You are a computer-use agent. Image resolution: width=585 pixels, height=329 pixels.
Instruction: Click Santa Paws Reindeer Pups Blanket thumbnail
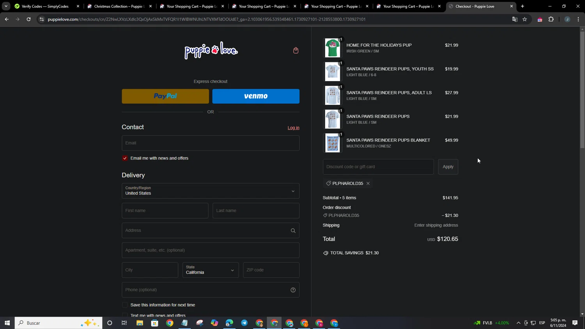(x=333, y=143)
